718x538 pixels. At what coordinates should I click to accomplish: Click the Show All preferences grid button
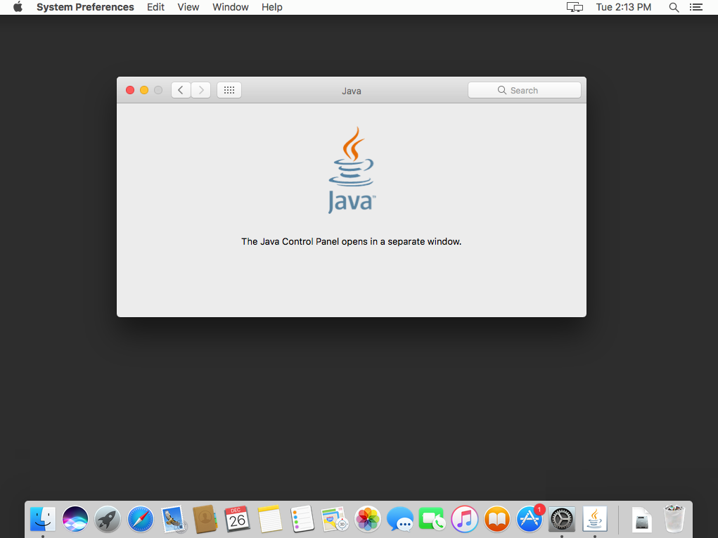[x=229, y=90]
